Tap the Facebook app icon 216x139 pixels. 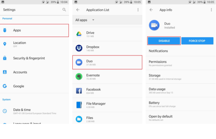79,91
